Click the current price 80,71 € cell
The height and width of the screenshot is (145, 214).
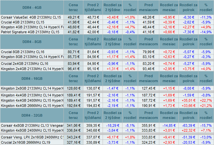pyautogui.click(x=73, y=52)
